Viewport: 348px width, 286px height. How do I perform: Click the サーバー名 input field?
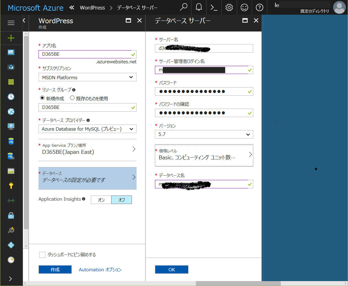(204, 48)
